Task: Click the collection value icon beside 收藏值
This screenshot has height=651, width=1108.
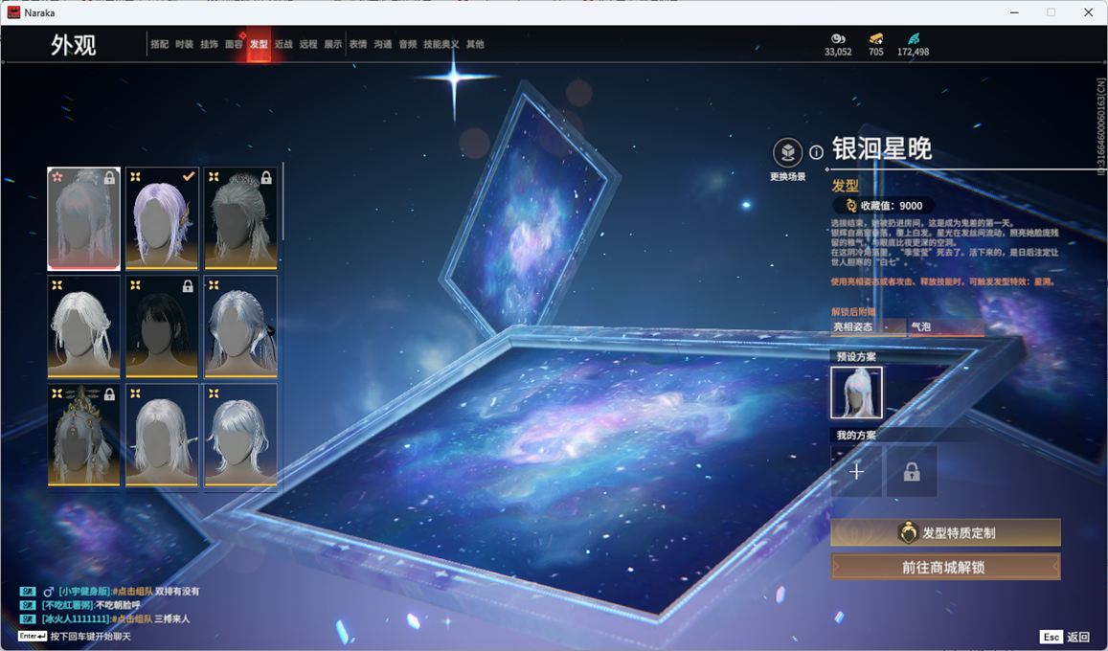Action: (x=850, y=206)
